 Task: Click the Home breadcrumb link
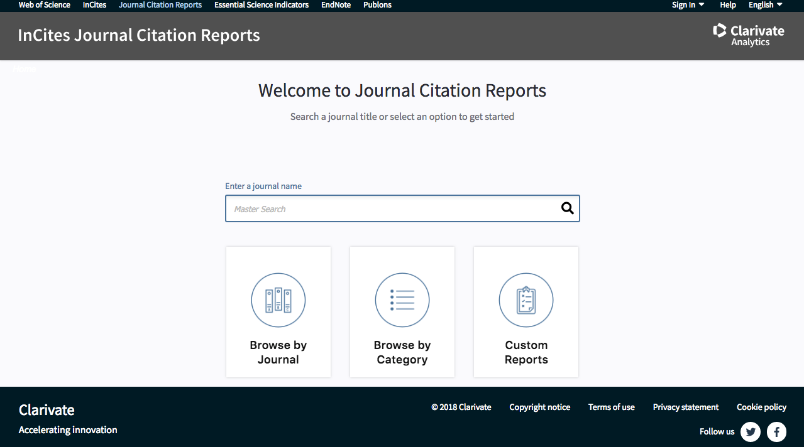(25, 69)
